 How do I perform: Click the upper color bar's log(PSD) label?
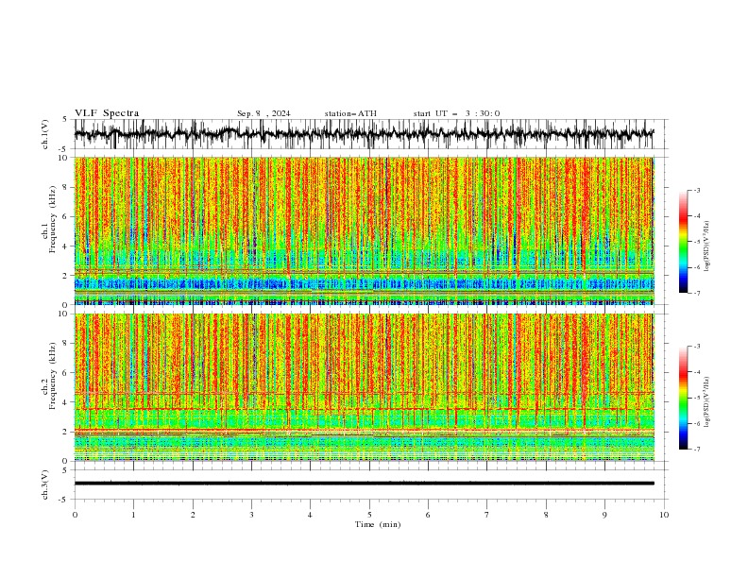coord(706,246)
